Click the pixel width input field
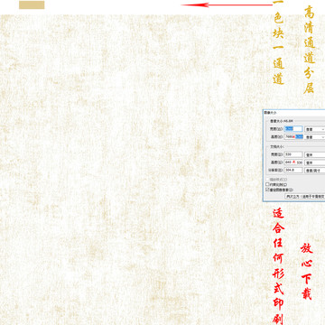Screen dimensions: 325x325 pyautogui.click(x=293, y=129)
